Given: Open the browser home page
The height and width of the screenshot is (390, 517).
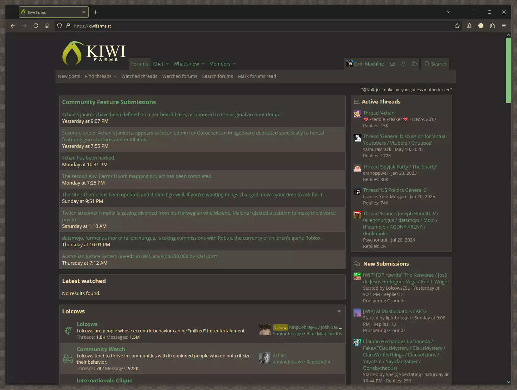Looking at the screenshot, I should (47, 26).
